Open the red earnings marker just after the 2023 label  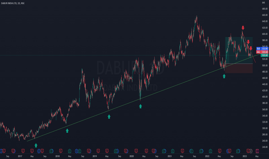pos(248,151)
